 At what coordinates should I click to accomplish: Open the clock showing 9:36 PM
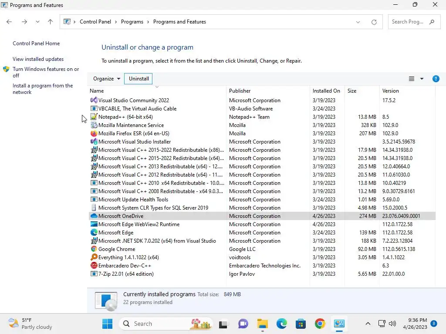pos(415,324)
